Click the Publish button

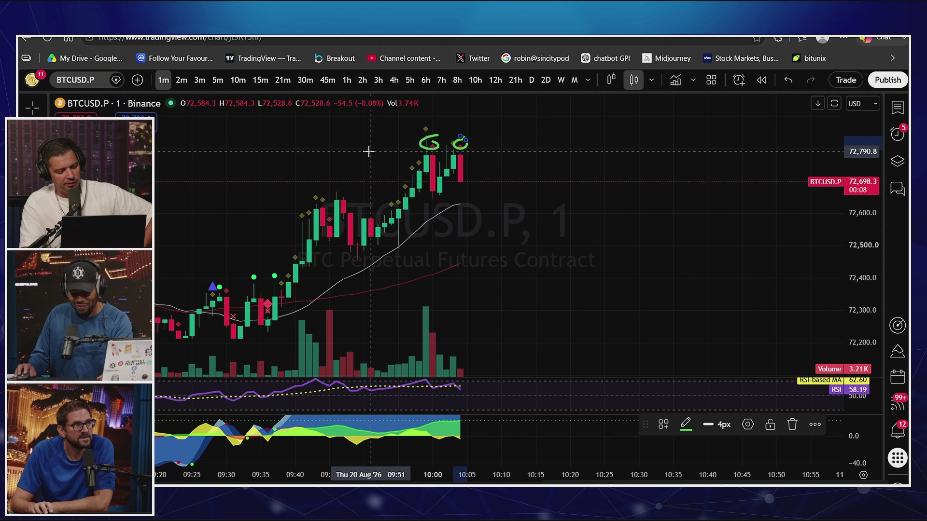click(888, 80)
